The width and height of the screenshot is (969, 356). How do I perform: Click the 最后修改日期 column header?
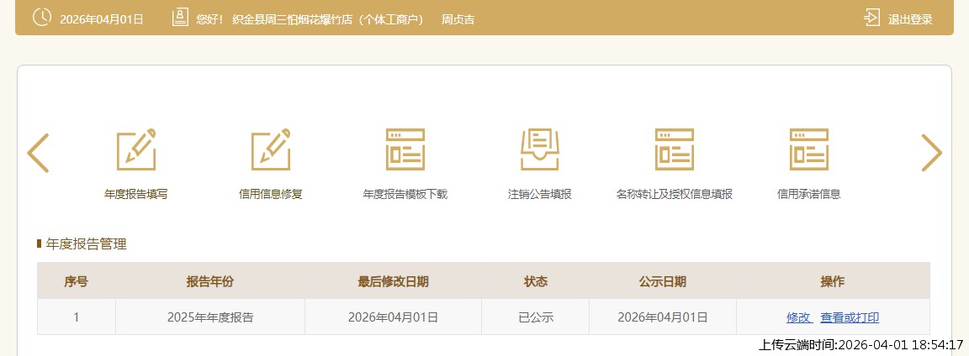pyautogui.click(x=393, y=281)
